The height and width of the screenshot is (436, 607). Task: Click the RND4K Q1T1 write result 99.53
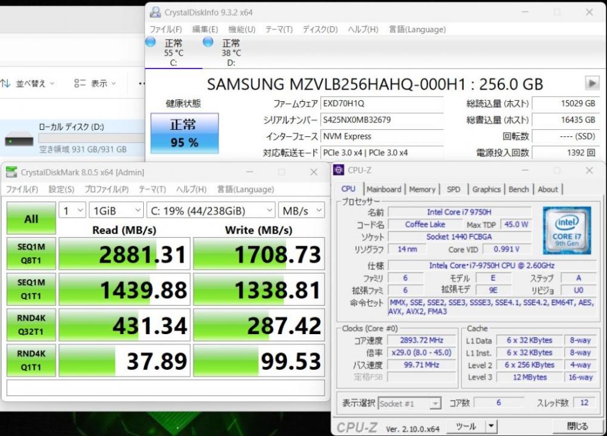(x=259, y=361)
